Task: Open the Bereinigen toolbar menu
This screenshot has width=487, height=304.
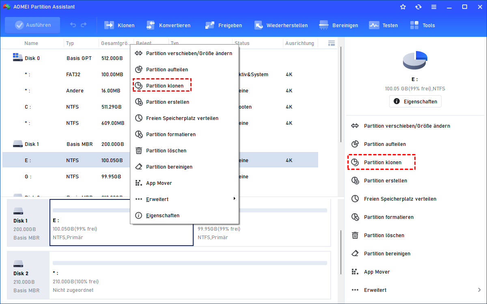Action: point(338,25)
